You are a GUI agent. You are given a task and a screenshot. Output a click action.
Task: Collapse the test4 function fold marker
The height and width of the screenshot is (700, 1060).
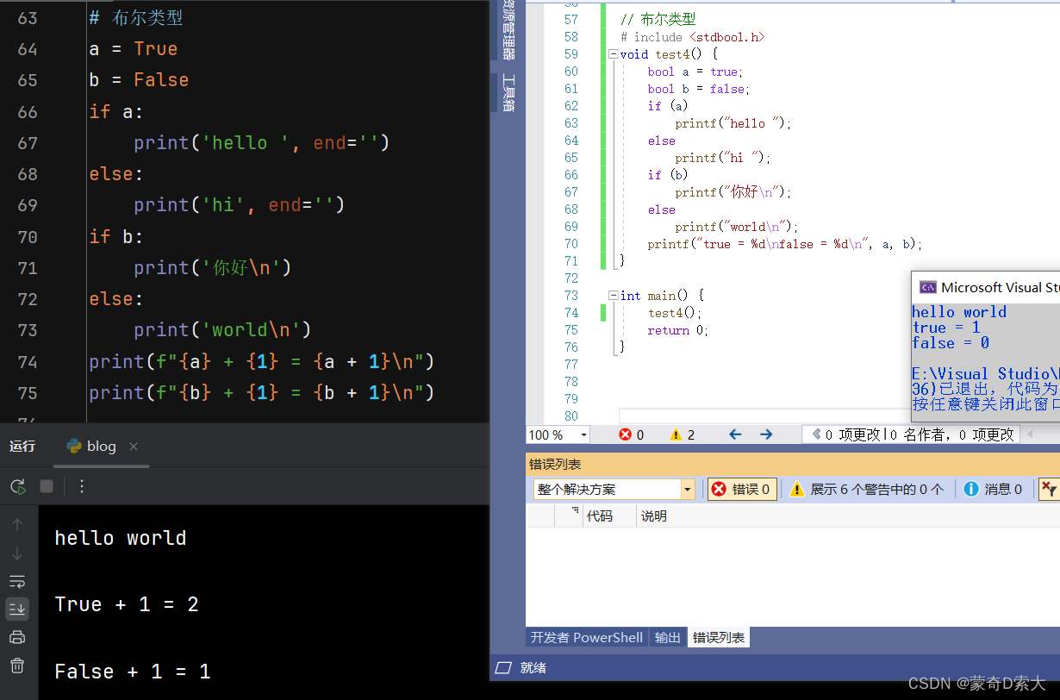[x=613, y=54]
